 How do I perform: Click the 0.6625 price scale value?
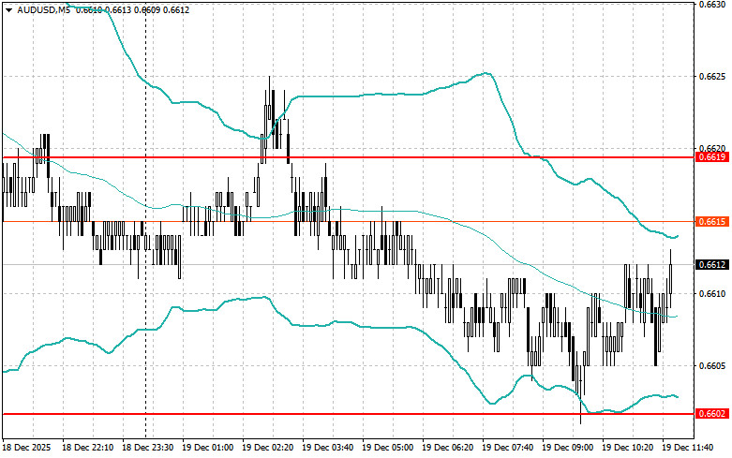click(x=712, y=76)
